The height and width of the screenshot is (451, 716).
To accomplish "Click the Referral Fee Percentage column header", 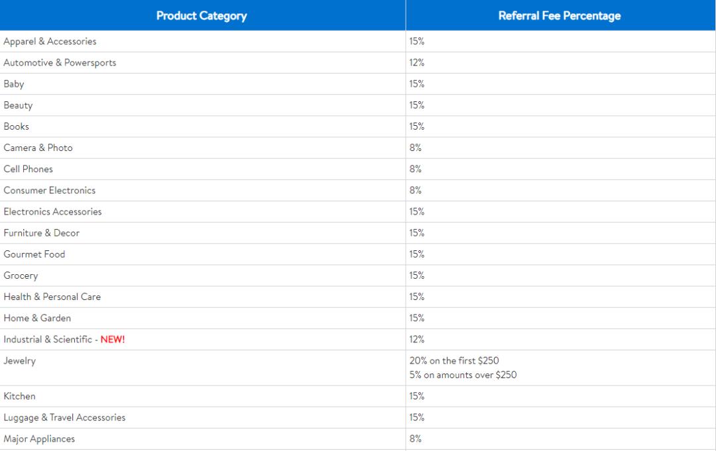I will tap(560, 16).
